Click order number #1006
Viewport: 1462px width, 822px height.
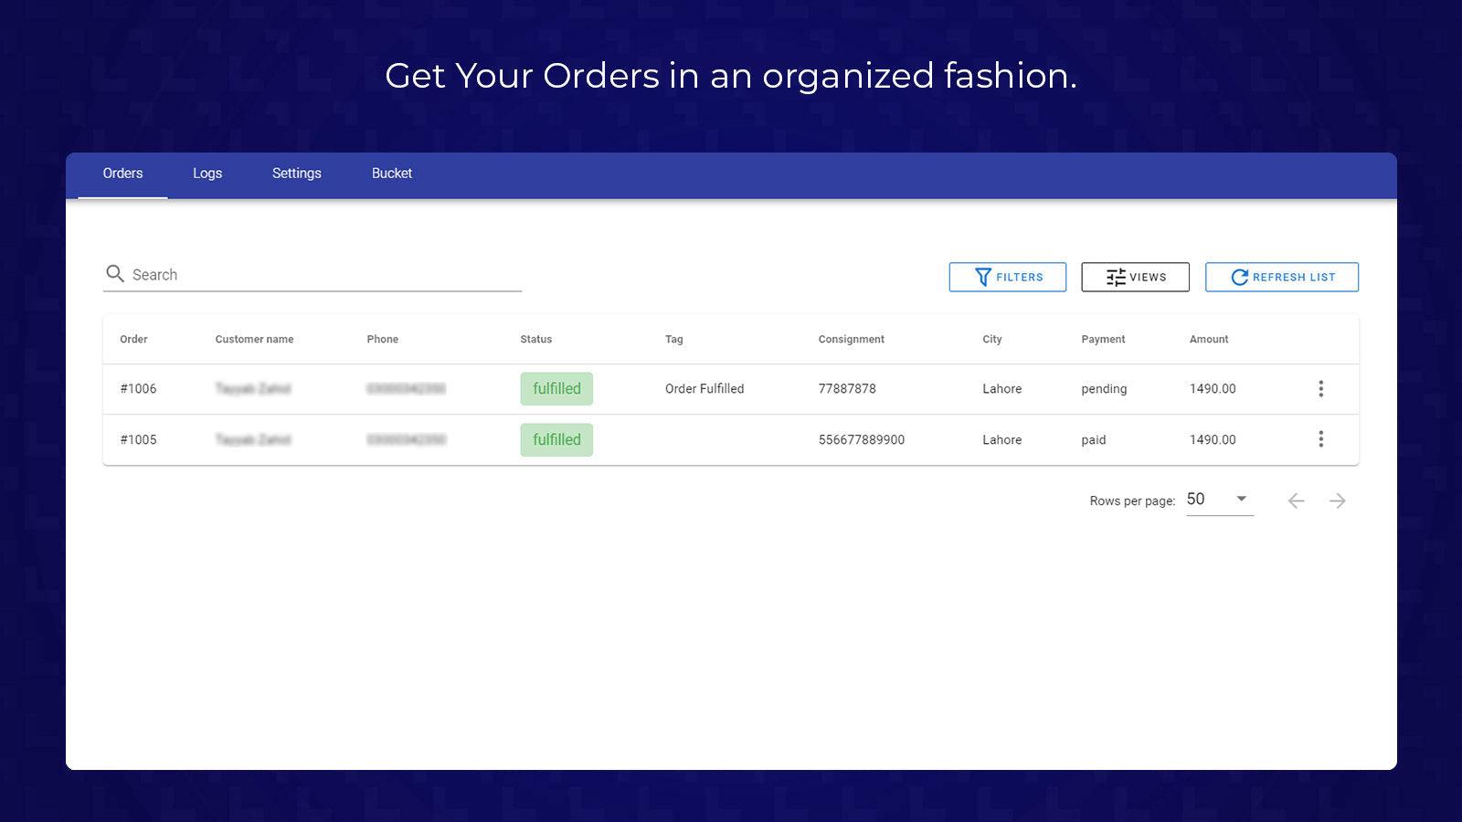click(x=138, y=389)
